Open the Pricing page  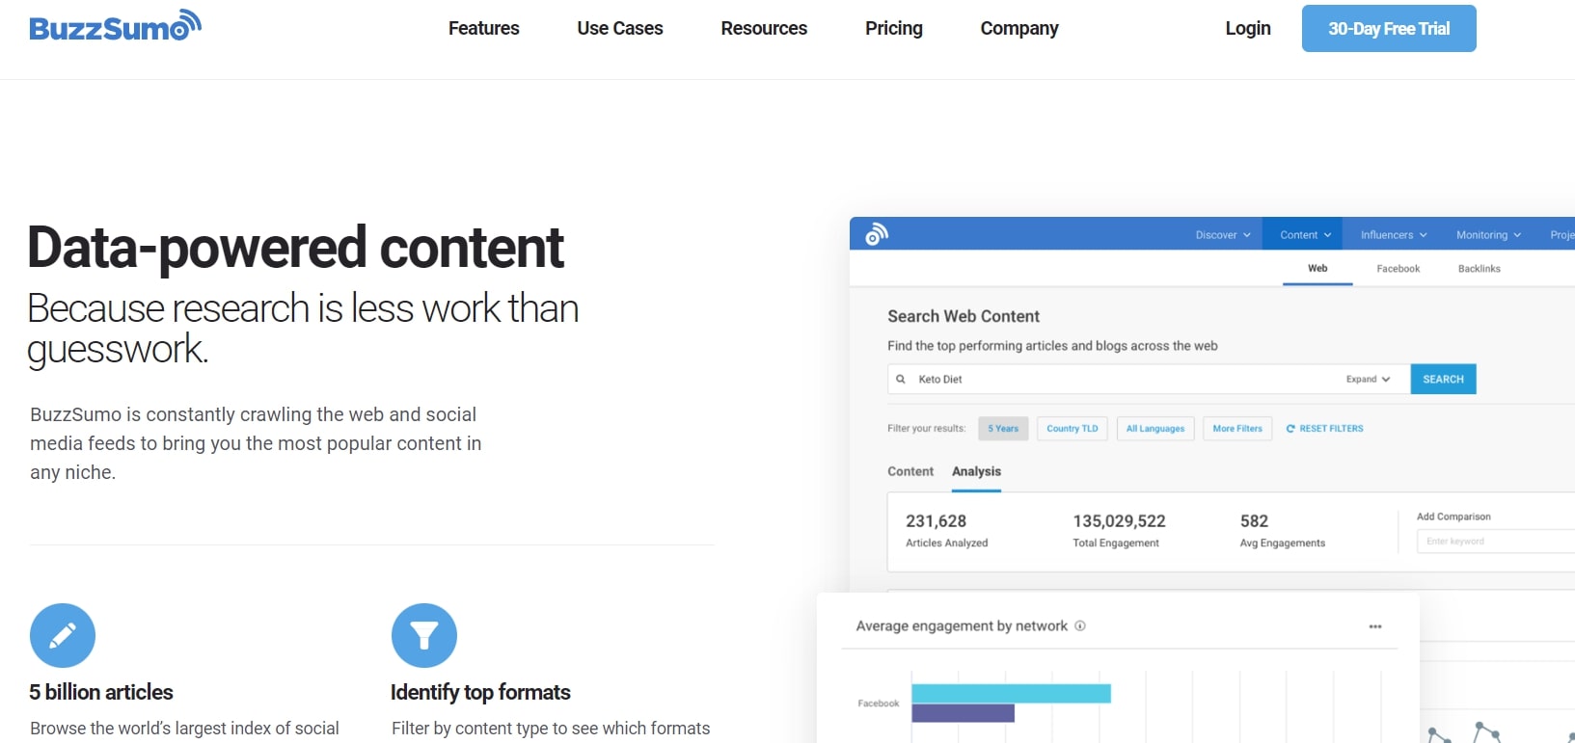(x=893, y=28)
